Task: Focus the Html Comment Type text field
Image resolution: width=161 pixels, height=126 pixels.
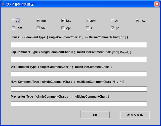Action: (79, 89)
